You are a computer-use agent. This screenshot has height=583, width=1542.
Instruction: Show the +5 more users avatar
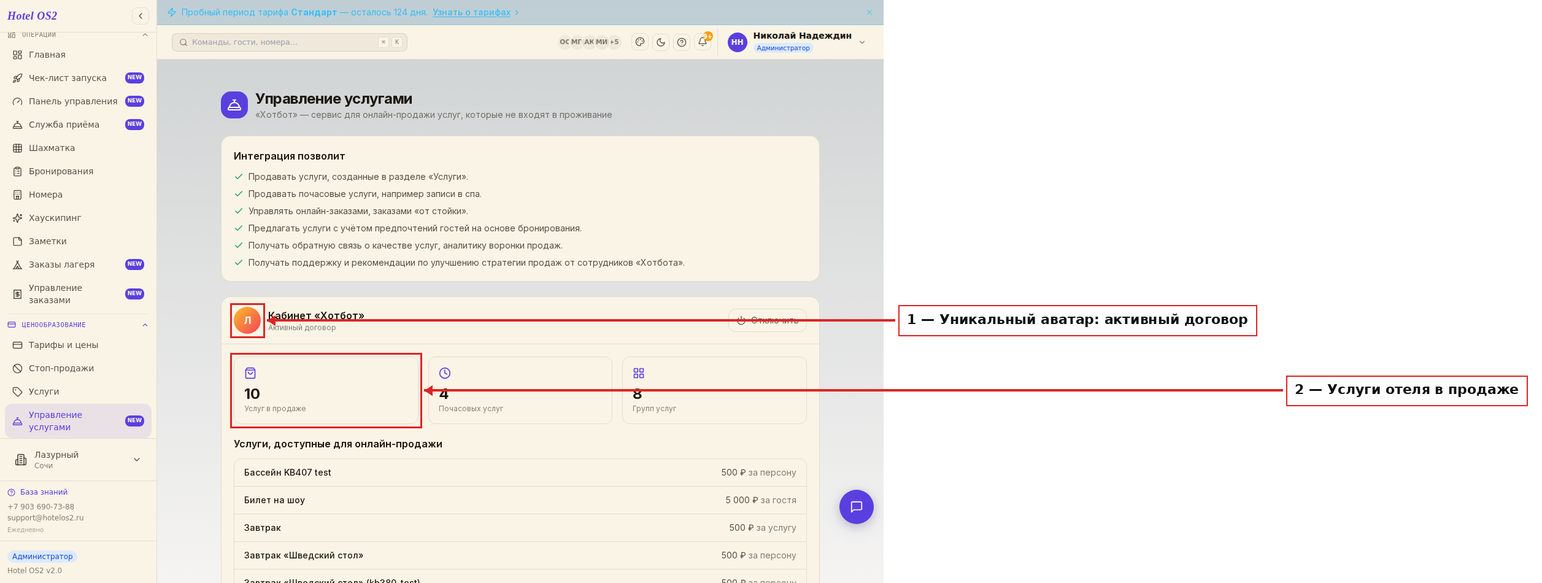[614, 42]
